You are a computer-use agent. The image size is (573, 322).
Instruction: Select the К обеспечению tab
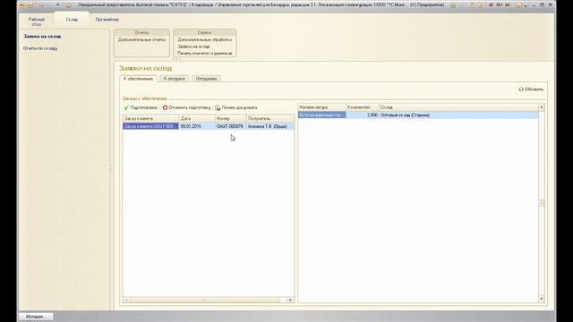(x=138, y=79)
